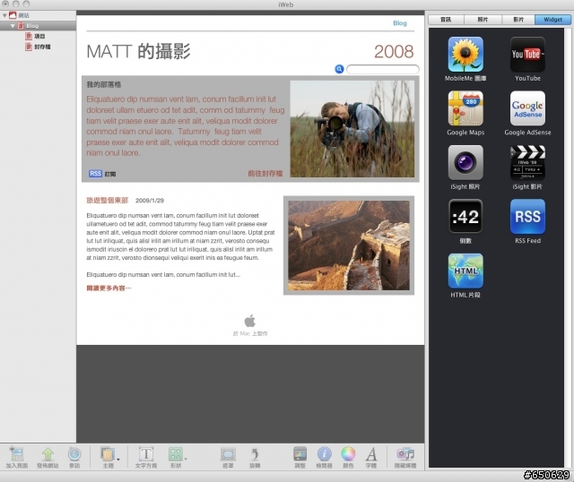Click the Apple logo Made on Mac badge
Image resolution: width=574 pixels, height=482 pixels.
[x=250, y=321]
